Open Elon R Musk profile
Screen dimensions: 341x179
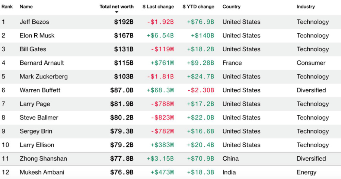(x=37, y=35)
